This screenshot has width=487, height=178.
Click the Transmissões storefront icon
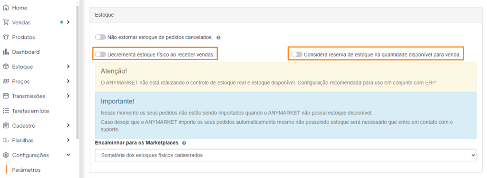coord(6,96)
